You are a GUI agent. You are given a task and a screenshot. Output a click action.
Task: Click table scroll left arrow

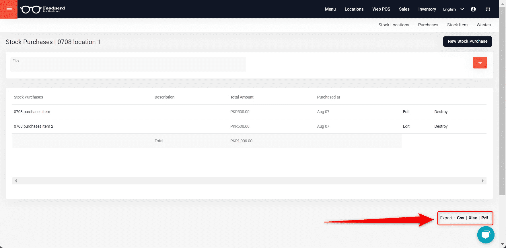16,181
